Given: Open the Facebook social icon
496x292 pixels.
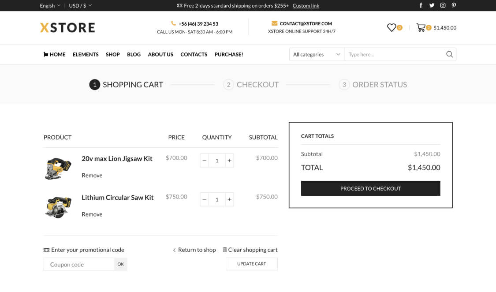Looking at the screenshot, I should [421, 6].
